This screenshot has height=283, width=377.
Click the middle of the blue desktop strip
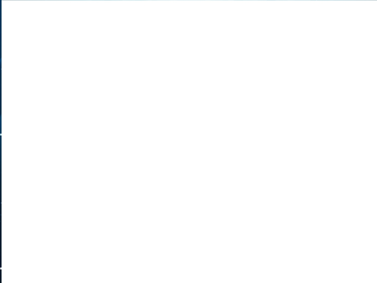[1, 141]
